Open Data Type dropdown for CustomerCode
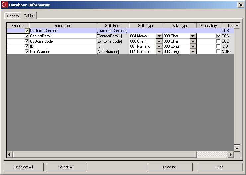 pyautogui.click(x=193, y=41)
